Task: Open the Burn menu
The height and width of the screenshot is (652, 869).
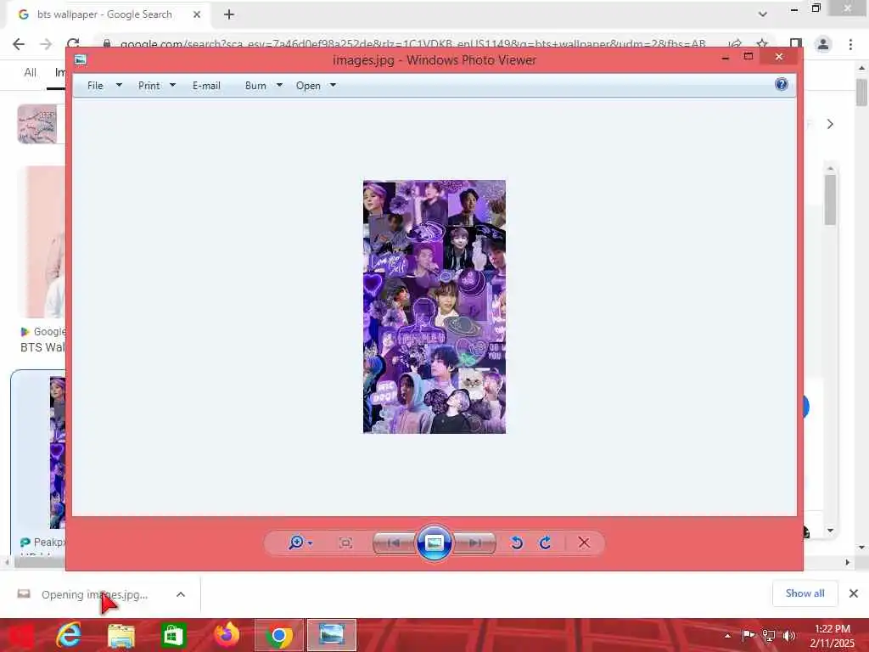Action: pyautogui.click(x=255, y=86)
